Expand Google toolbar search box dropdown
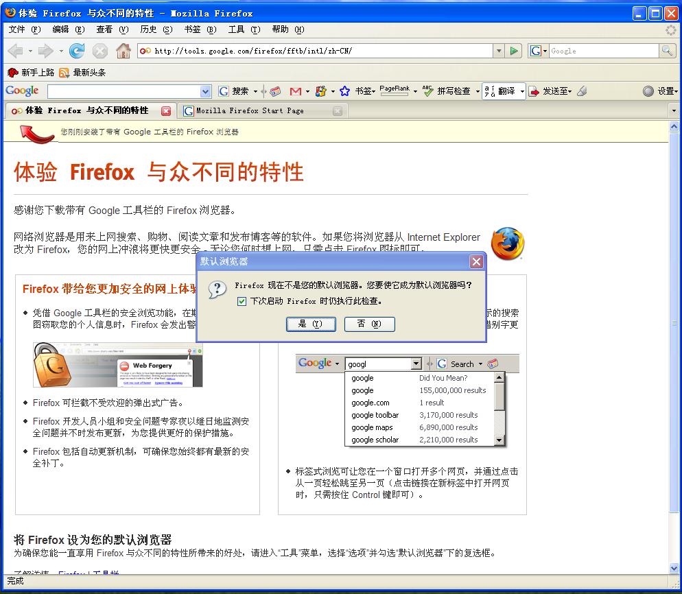The image size is (682, 594). point(206,91)
